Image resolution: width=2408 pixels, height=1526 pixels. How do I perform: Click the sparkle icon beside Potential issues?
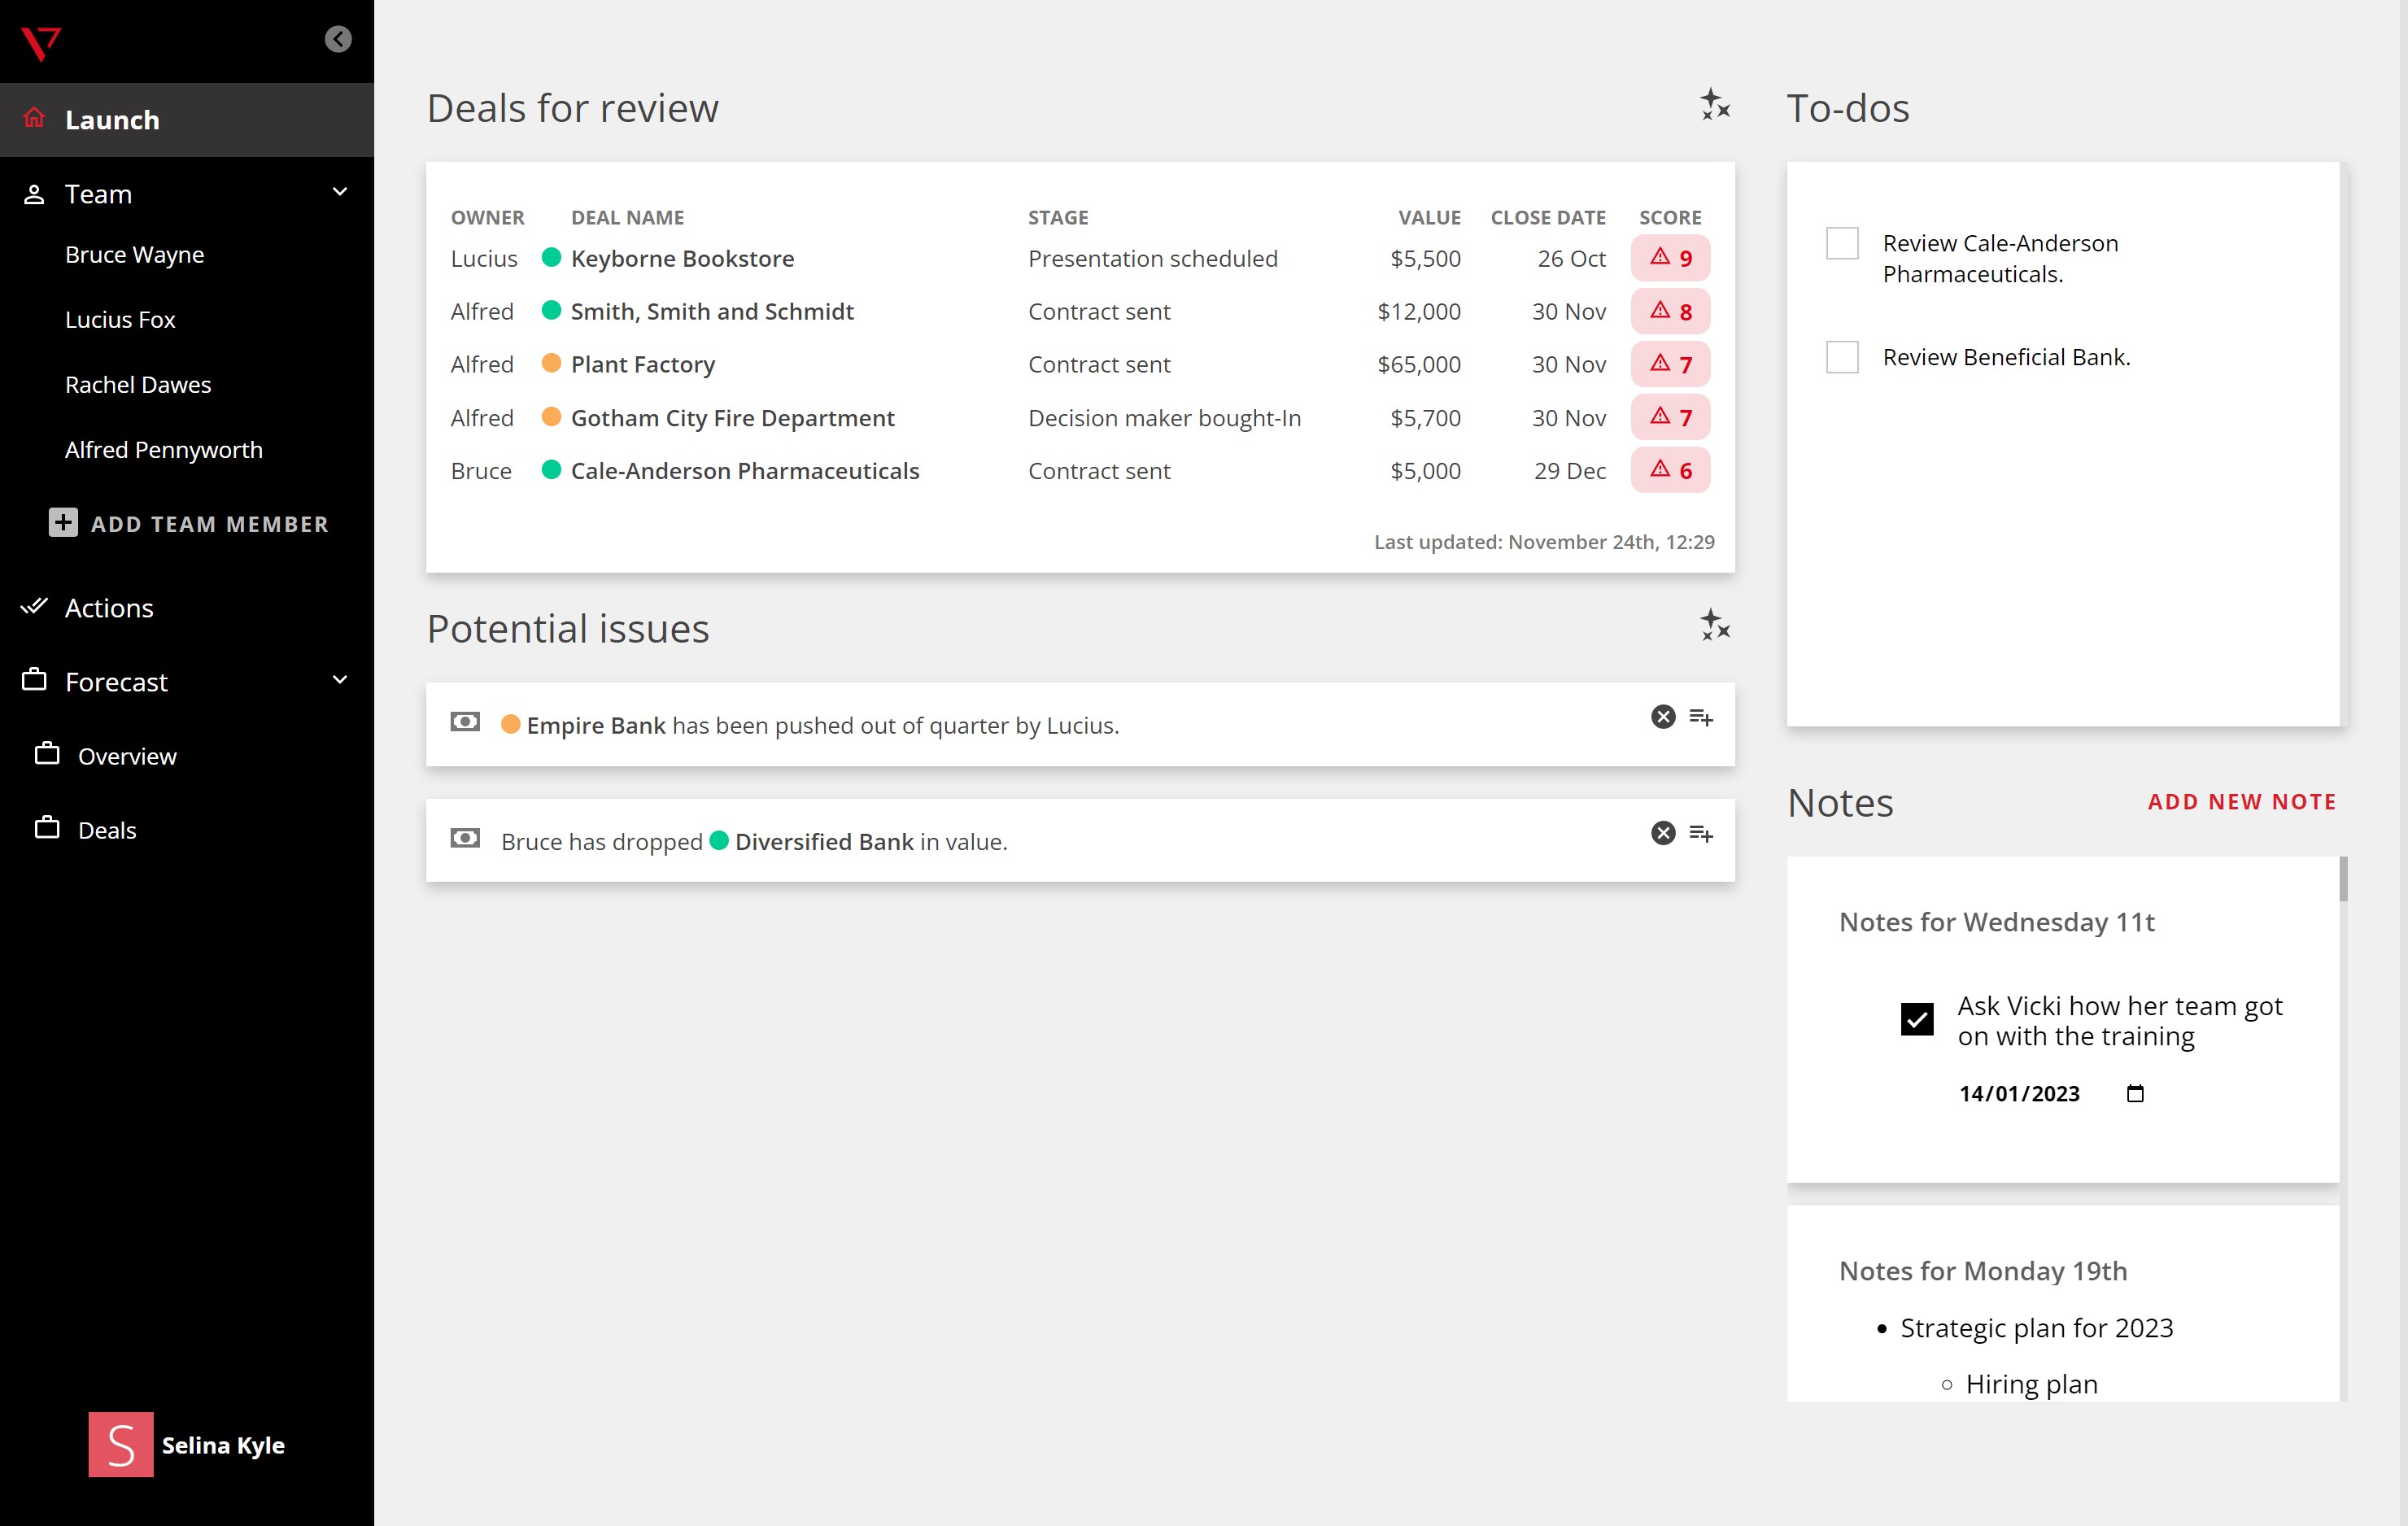(x=1714, y=626)
